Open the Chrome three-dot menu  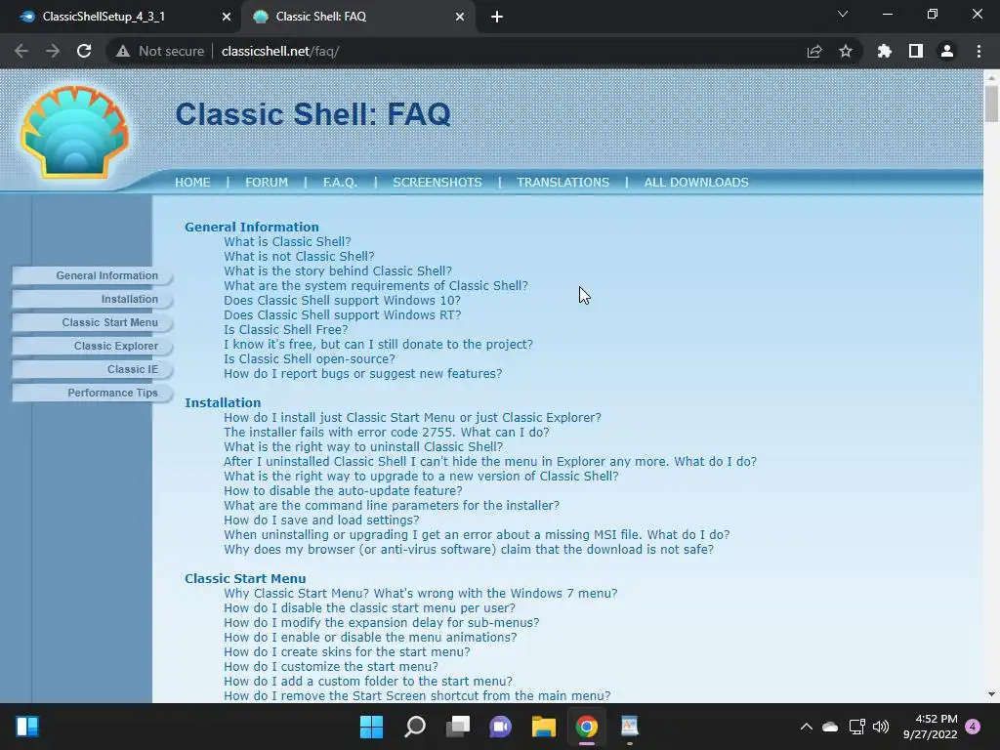pos(979,51)
